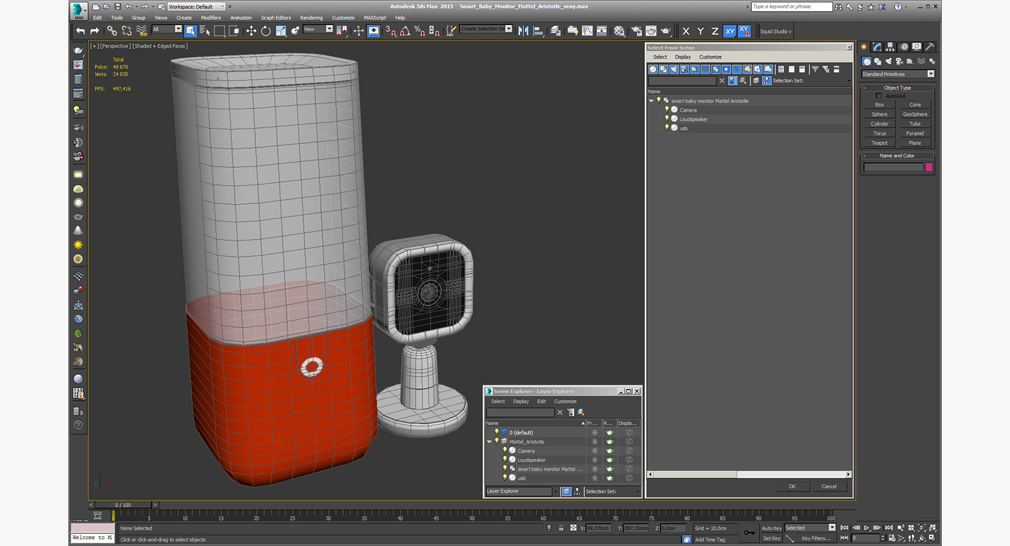
Task: Activate the Bind to Space Warp tool
Action: pos(141,31)
